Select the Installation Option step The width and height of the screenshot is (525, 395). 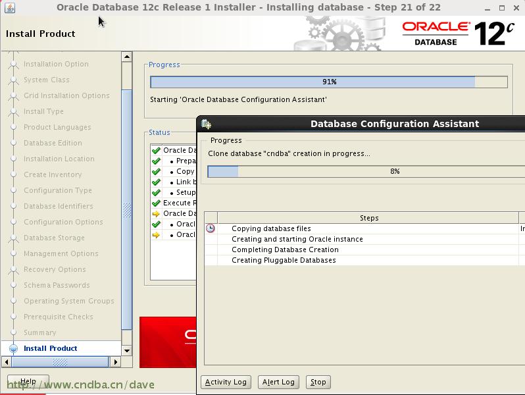click(56, 64)
